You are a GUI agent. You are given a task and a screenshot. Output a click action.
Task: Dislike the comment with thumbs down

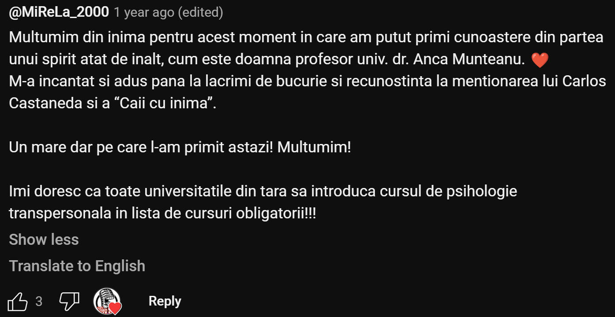click(69, 301)
